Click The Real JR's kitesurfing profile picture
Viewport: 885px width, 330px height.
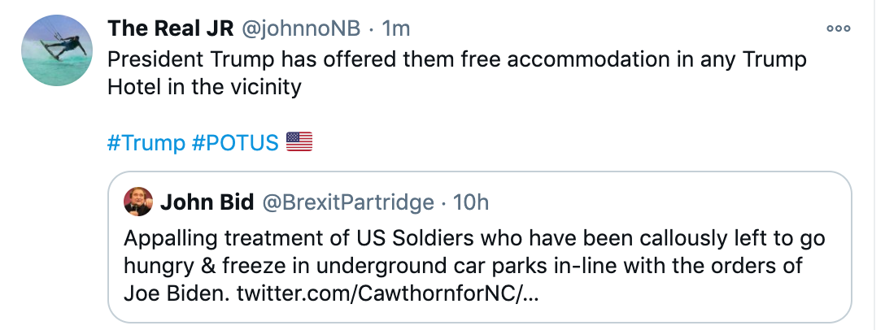[56, 51]
